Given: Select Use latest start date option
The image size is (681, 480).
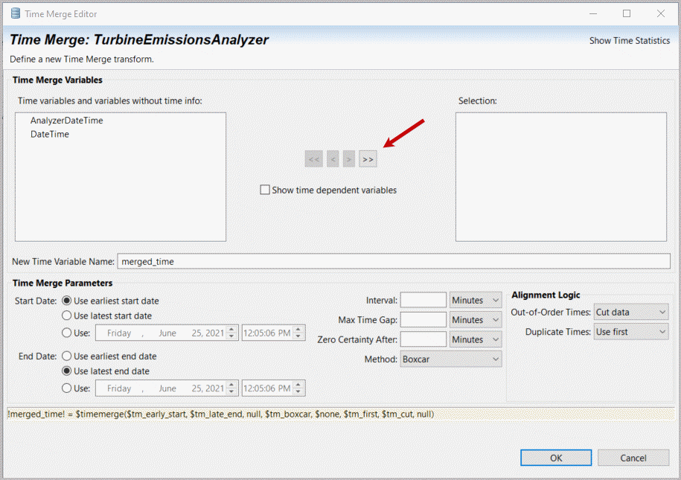Looking at the screenshot, I should click(67, 316).
